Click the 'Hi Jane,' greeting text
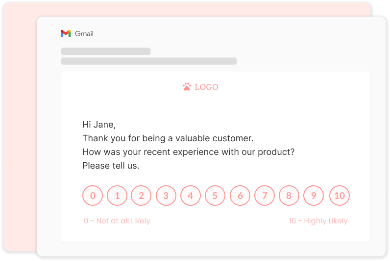Screen dimensions: 390x261 (x=99, y=125)
